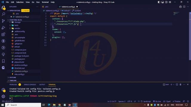Toggle secondary side bar layout icon

click(166, 2)
